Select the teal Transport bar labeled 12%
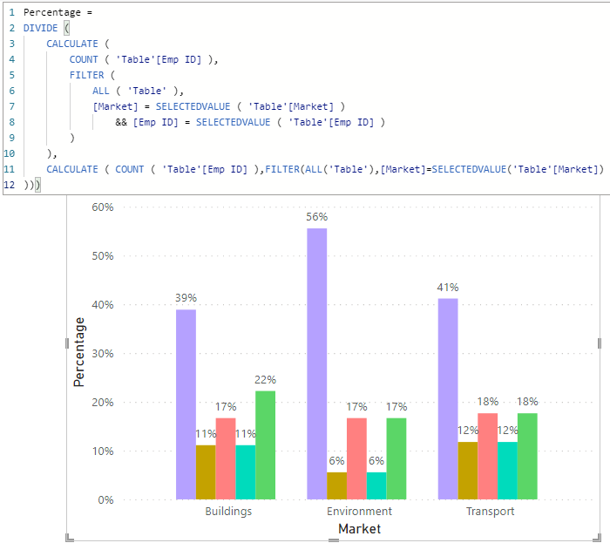 507,471
